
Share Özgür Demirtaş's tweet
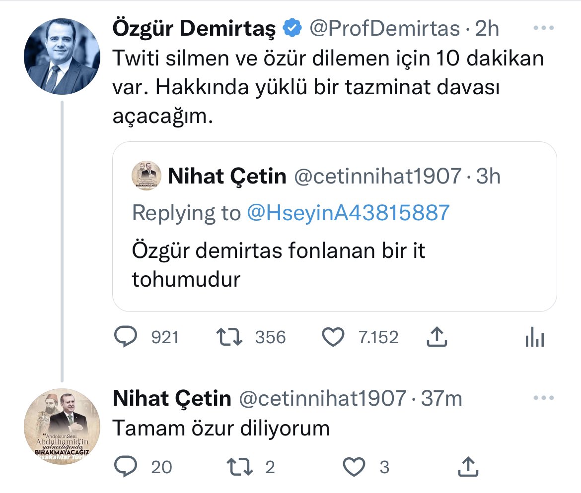point(437,338)
